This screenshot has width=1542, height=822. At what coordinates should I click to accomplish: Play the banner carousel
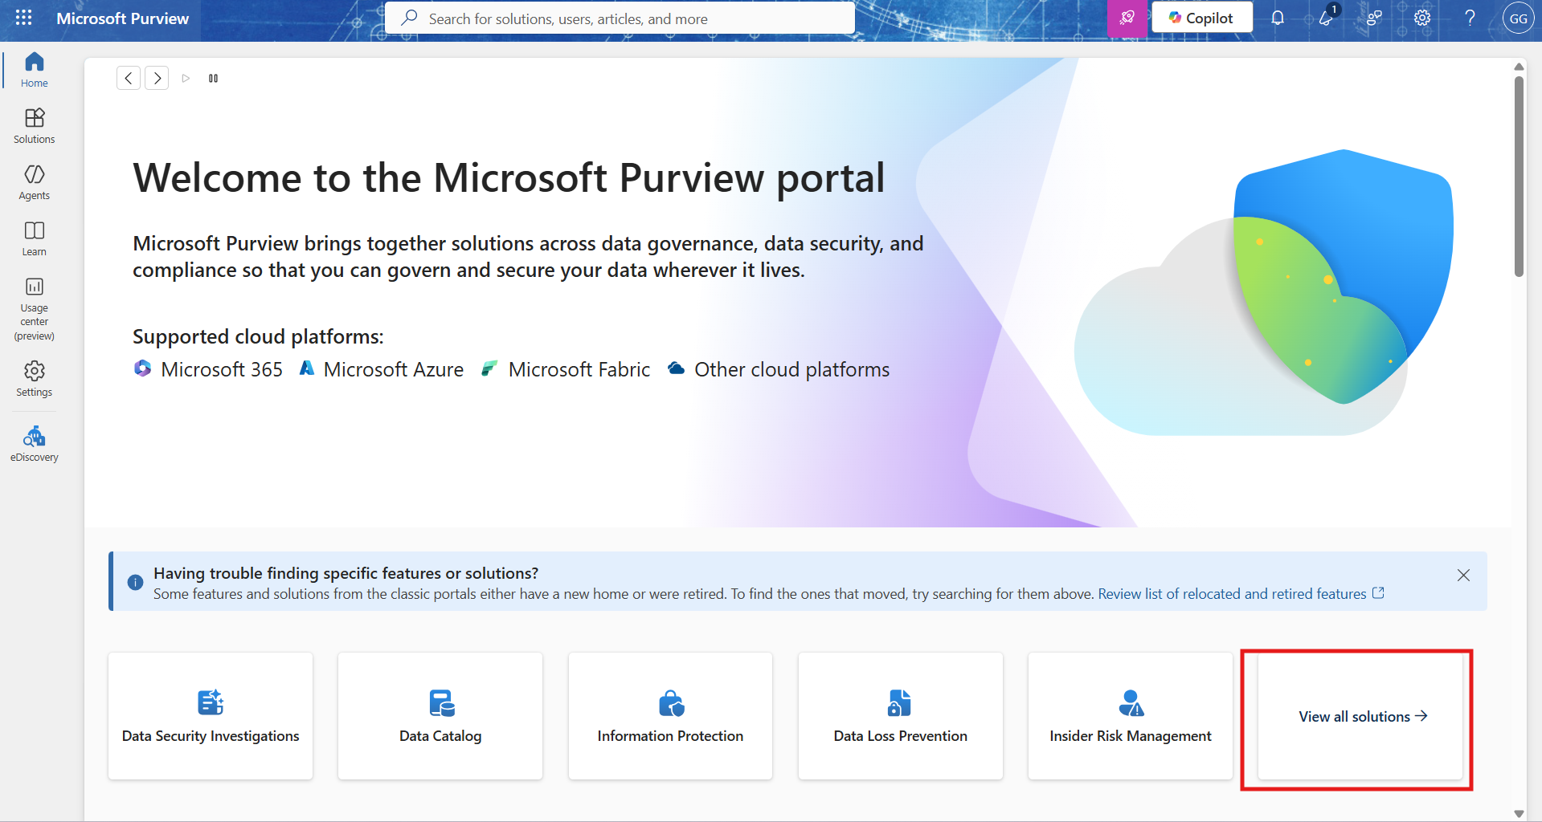point(186,78)
